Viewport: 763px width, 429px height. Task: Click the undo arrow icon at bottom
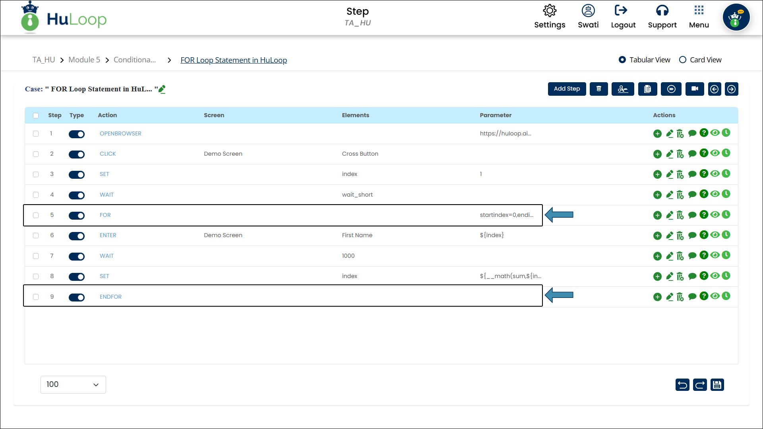682,385
